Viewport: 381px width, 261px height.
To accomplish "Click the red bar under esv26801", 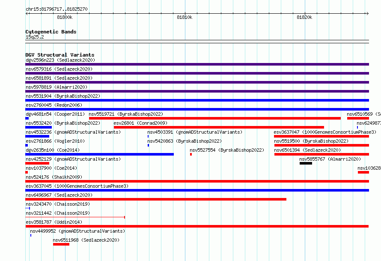I will 219,127.
